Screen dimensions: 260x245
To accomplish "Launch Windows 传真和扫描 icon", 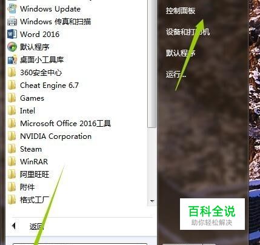I will coord(12,21).
